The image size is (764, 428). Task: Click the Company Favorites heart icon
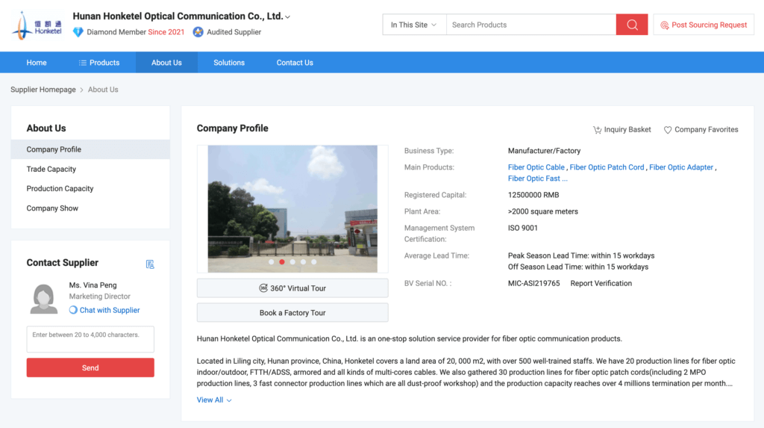tap(668, 130)
